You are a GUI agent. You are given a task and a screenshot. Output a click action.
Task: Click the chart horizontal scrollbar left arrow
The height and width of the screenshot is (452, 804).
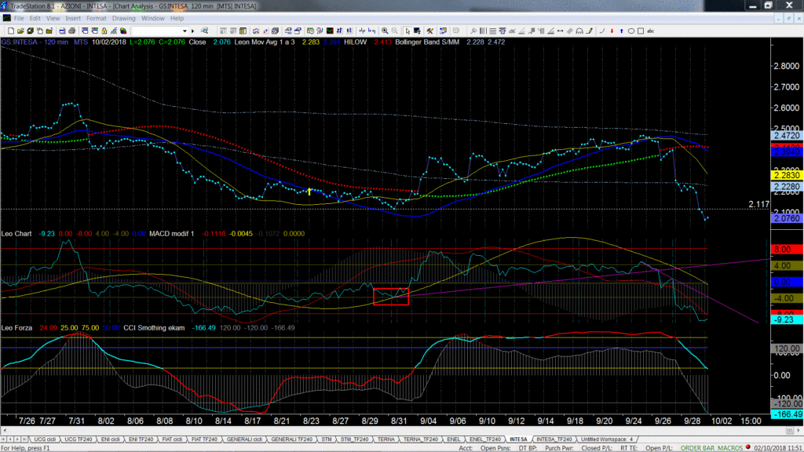(x=5, y=431)
